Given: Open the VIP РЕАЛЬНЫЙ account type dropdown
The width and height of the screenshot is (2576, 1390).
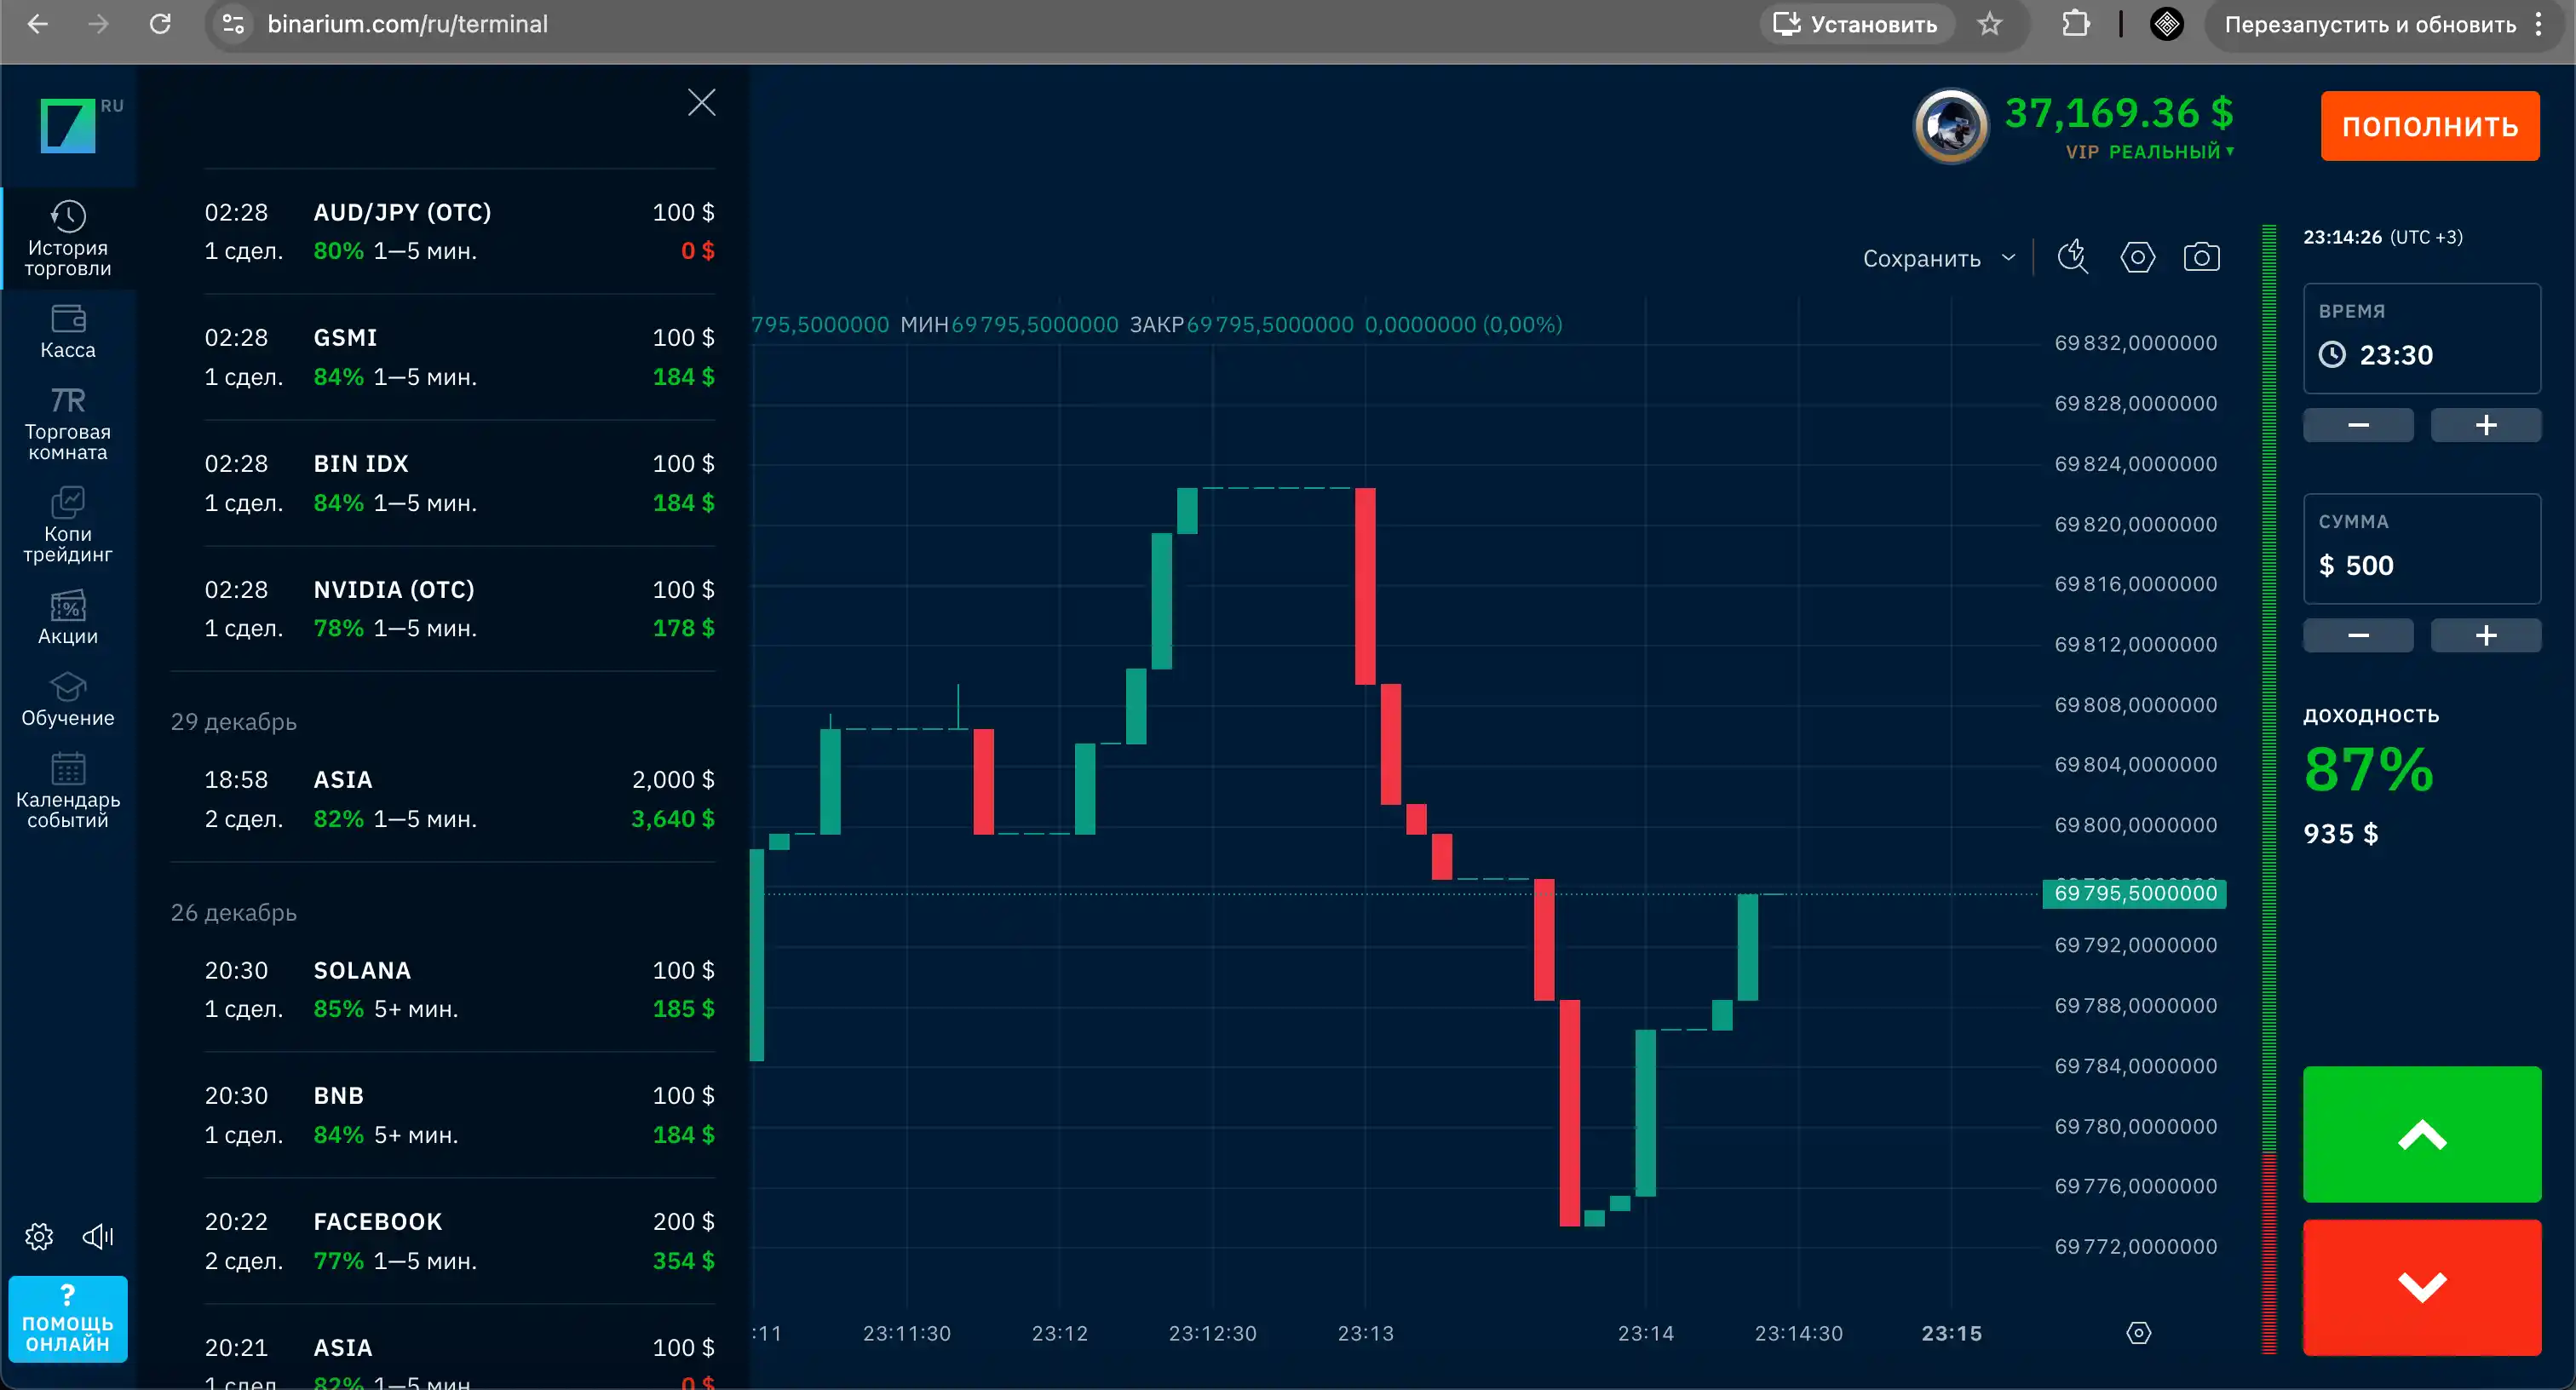Looking at the screenshot, I should (2150, 152).
